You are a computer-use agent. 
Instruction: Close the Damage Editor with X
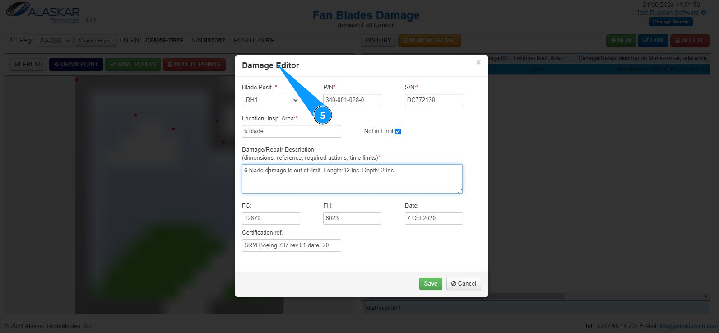click(x=478, y=63)
